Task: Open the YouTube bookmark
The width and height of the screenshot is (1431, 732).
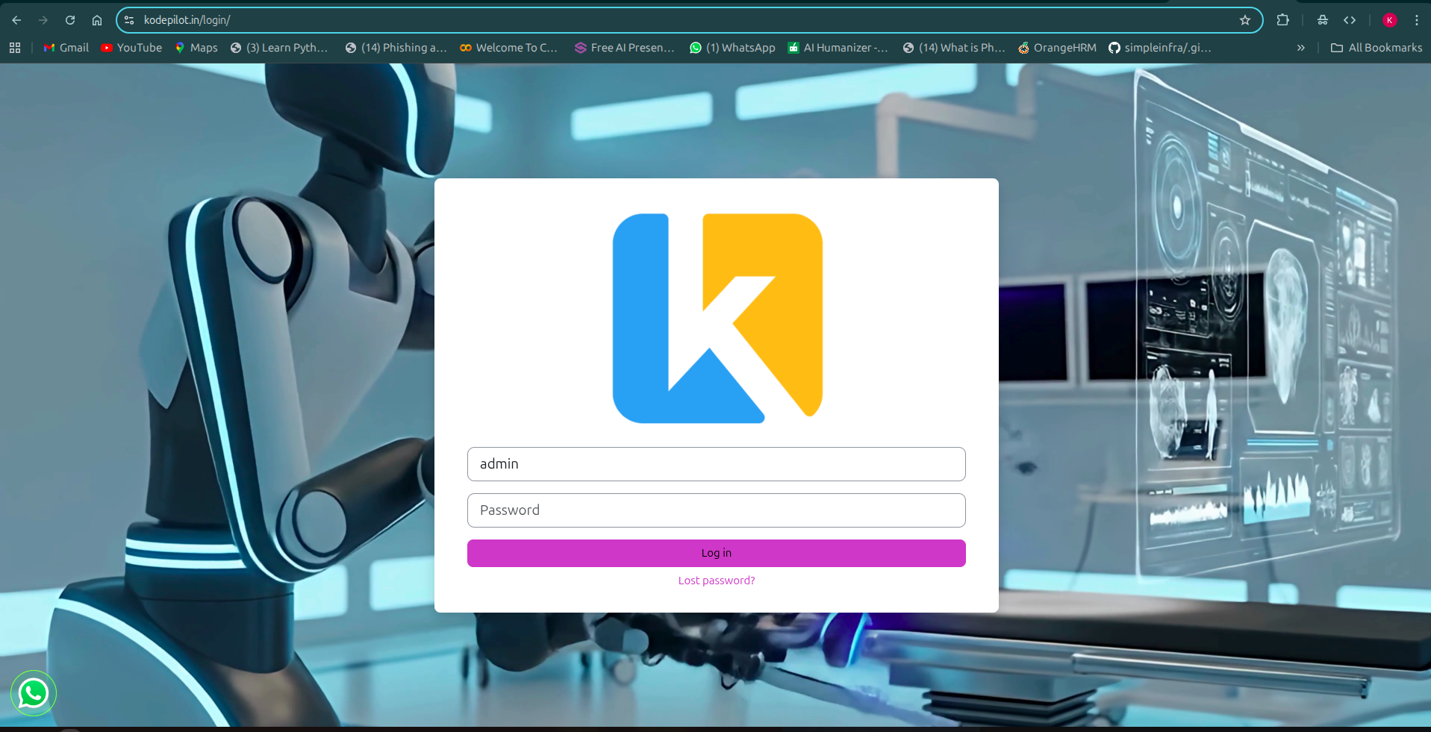Action: point(131,48)
